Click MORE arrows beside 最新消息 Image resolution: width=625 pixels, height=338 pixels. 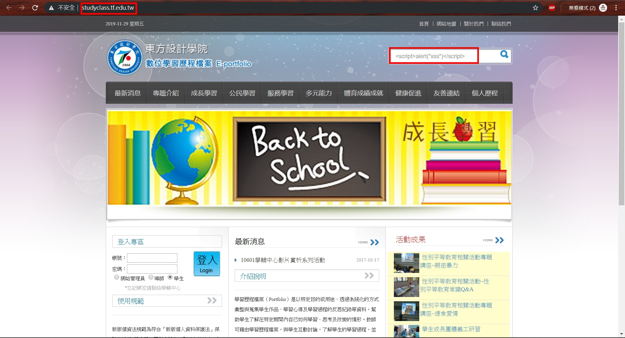368,242
